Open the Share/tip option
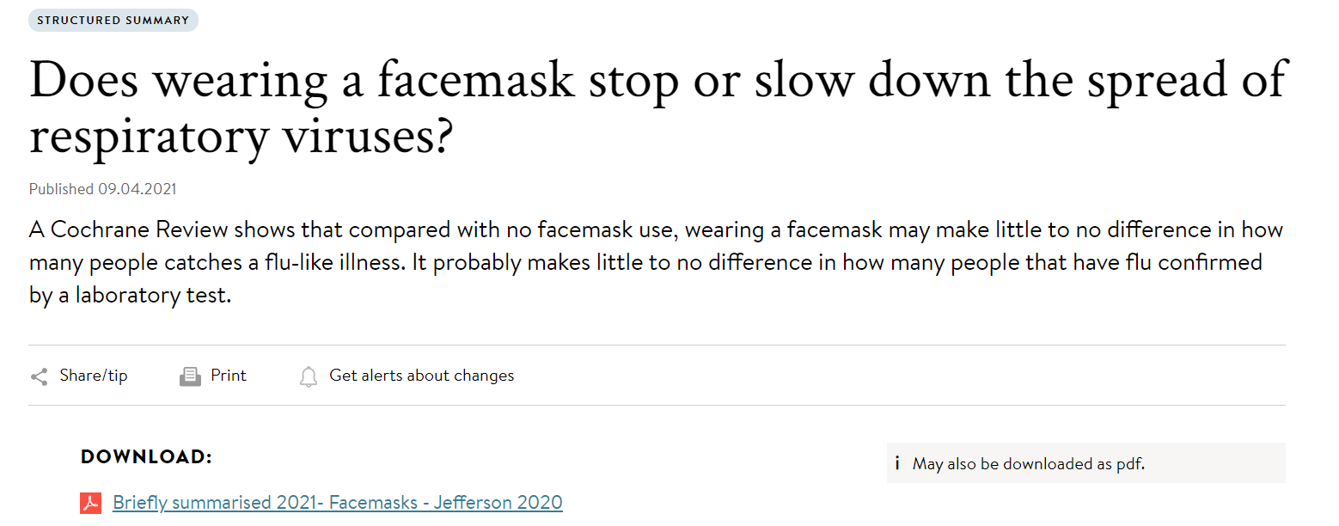 click(x=93, y=376)
